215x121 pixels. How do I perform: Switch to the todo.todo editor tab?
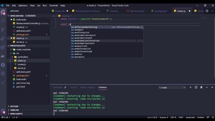60,11
